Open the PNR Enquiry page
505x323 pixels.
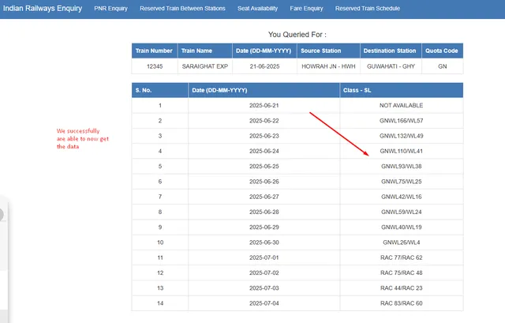coord(111,9)
